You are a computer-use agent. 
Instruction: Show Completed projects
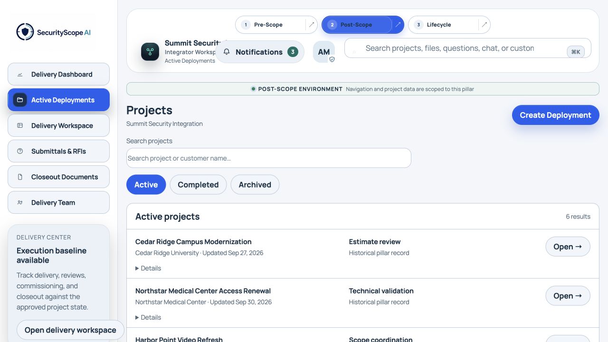click(x=198, y=185)
